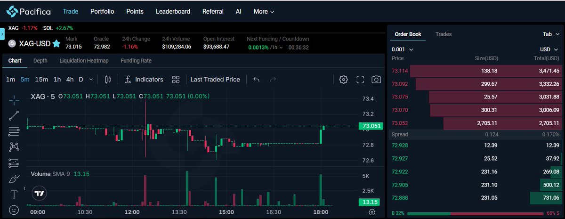The height and width of the screenshot is (219, 565).
Task: Open the emoji icons tool
Action: pyautogui.click(x=14, y=209)
